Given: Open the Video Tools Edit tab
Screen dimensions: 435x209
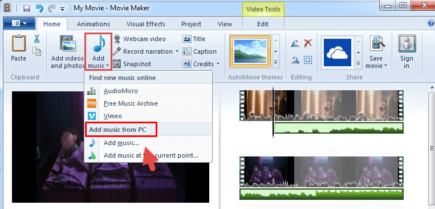Looking at the screenshot, I should coord(263,24).
